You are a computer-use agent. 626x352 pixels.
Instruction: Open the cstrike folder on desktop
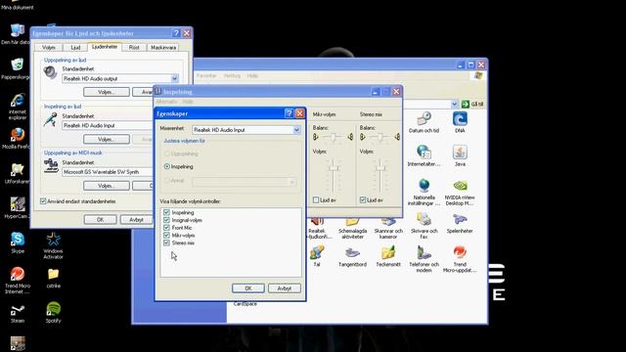tap(53, 278)
